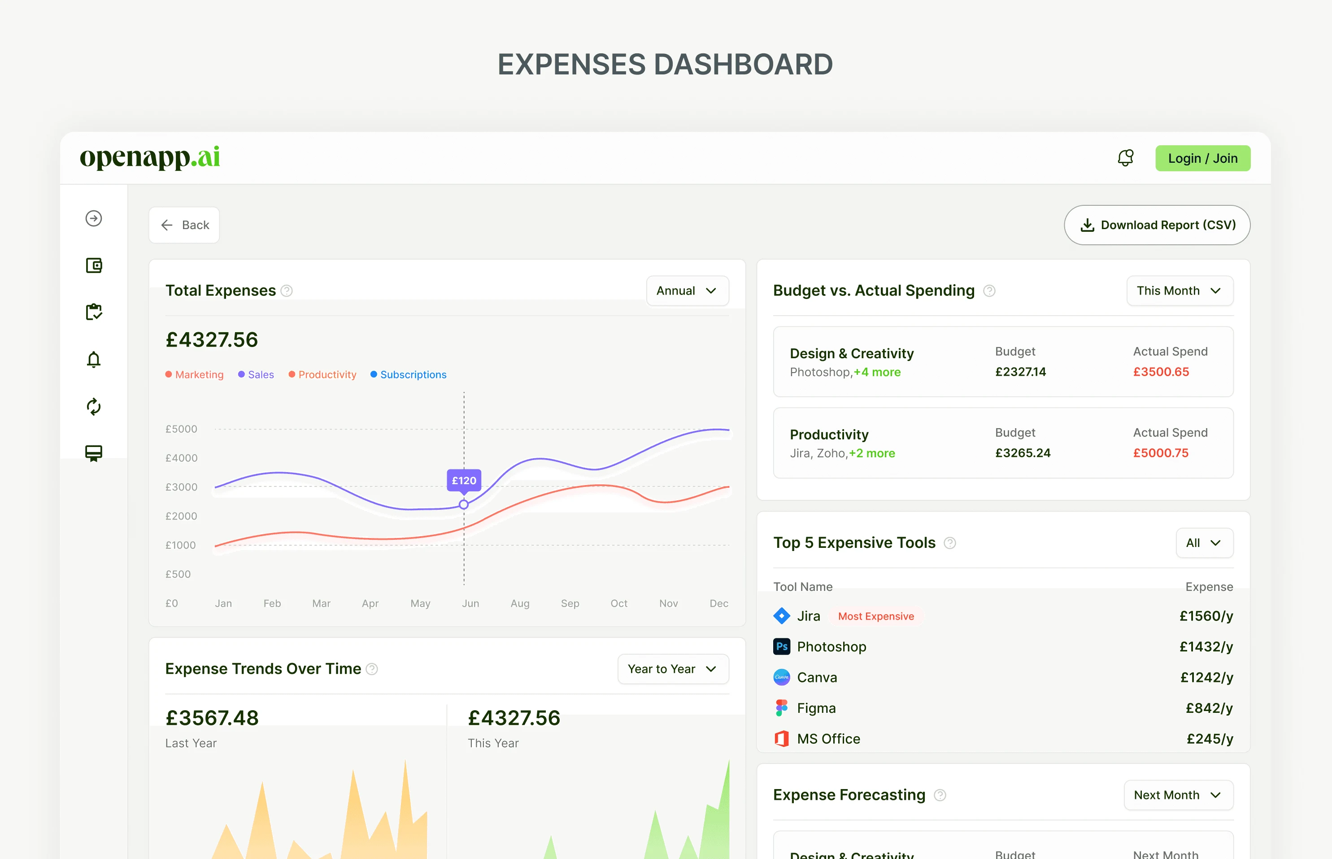
Task: Click the Most Expensive tag on Jira
Action: [x=876, y=616]
